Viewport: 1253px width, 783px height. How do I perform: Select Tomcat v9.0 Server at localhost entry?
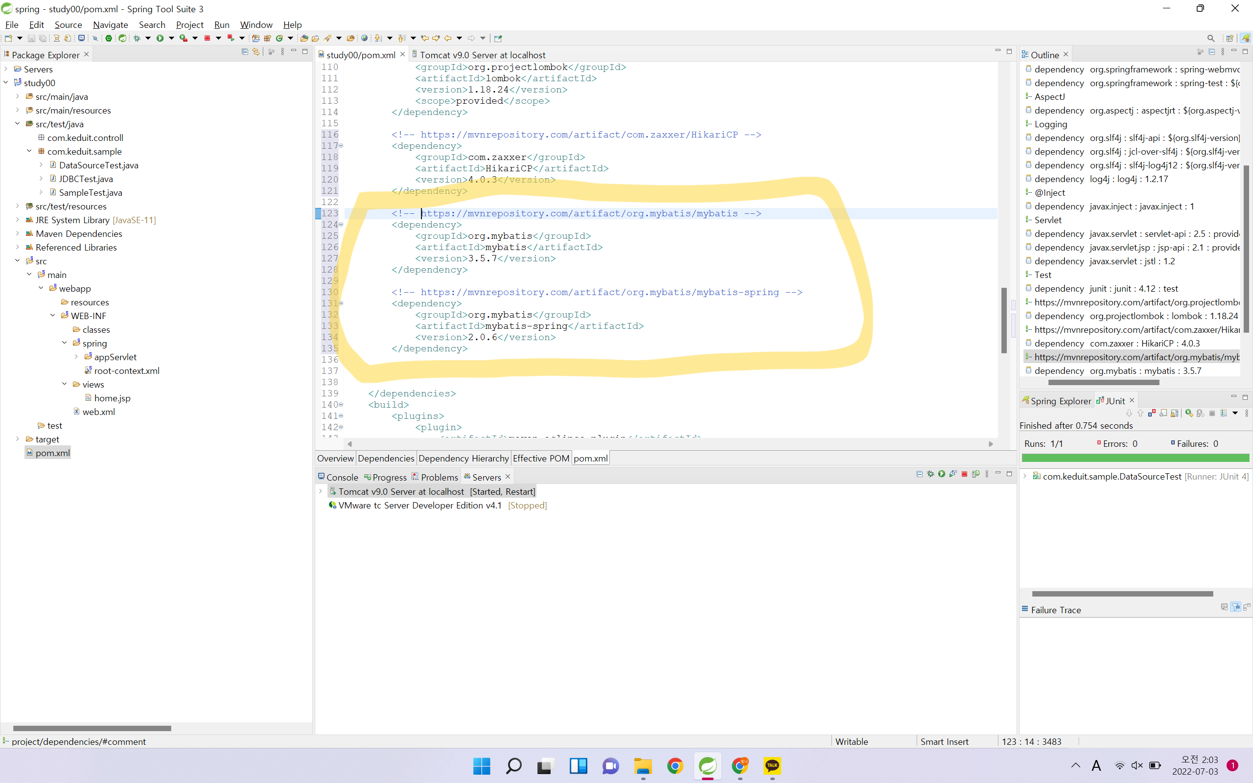(x=401, y=491)
